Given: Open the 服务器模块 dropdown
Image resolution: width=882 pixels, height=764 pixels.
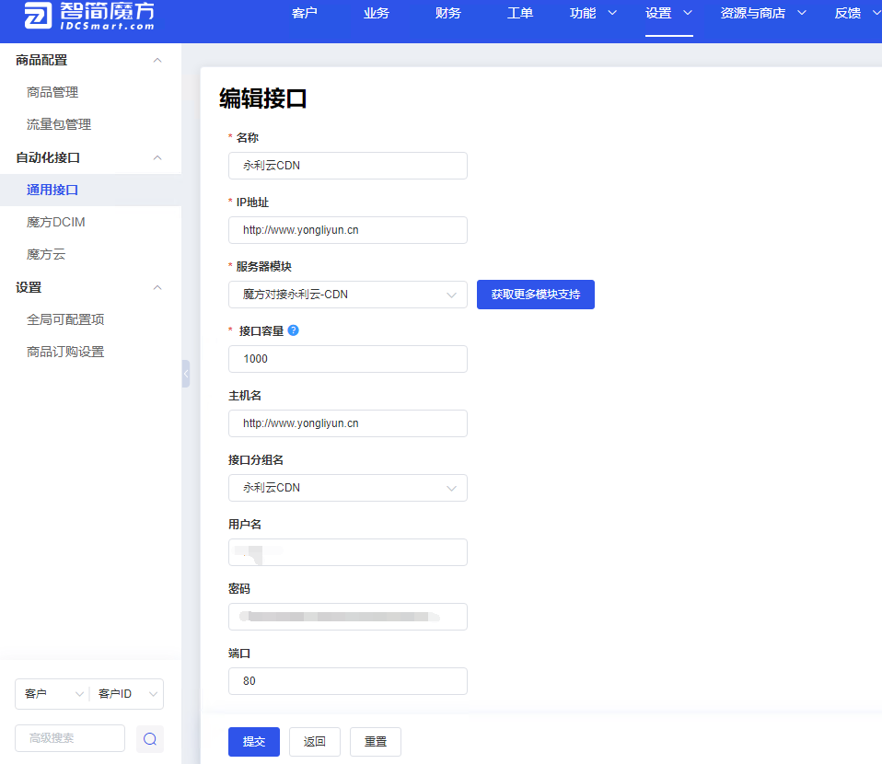Looking at the screenshot, I should coord(347,295).
